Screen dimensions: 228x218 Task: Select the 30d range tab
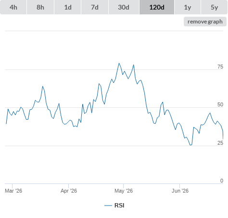tap(124, 7)
